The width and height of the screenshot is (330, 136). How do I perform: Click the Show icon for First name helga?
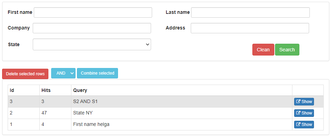tap(298, 125)
